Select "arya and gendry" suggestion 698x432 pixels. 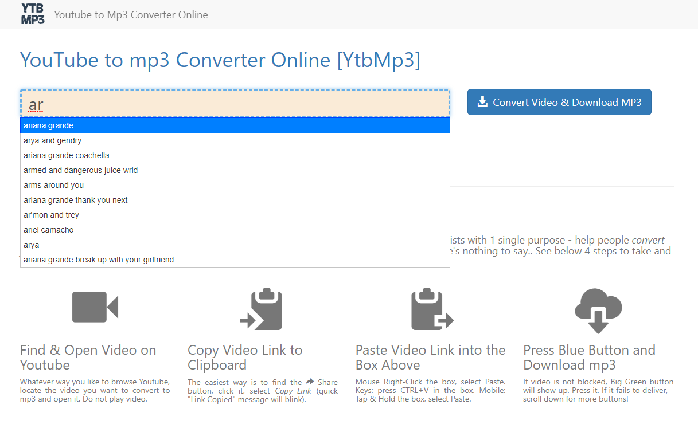coord(235,140)
